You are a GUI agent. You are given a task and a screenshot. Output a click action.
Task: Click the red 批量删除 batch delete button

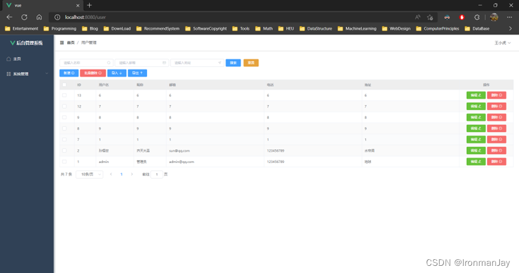(x=92, y=73)
